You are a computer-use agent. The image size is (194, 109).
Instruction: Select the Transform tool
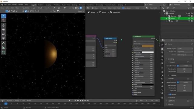(x=4, y=38)
